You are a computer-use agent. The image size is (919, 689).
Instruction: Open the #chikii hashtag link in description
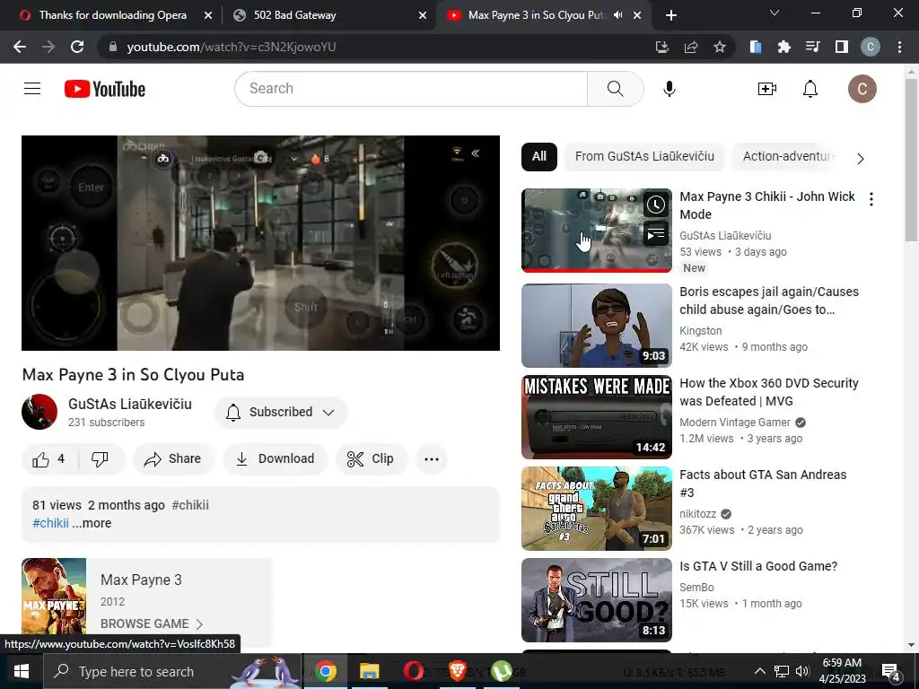(x=50, y=523)
